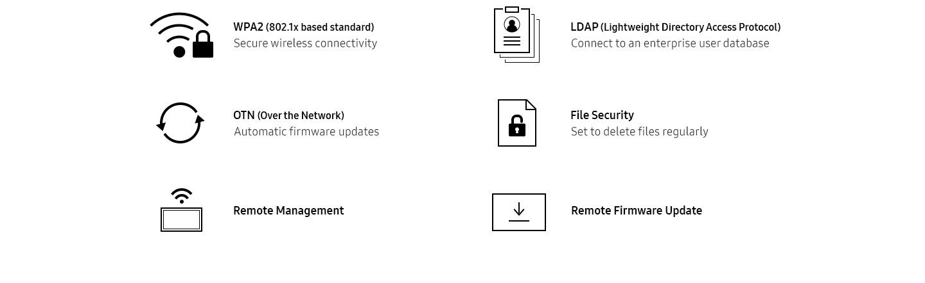Viewport: 925px width, 283px height.
Task: Click the Wi-Fi padlock WPA2 icon
Action: click(x=182, y=35)
